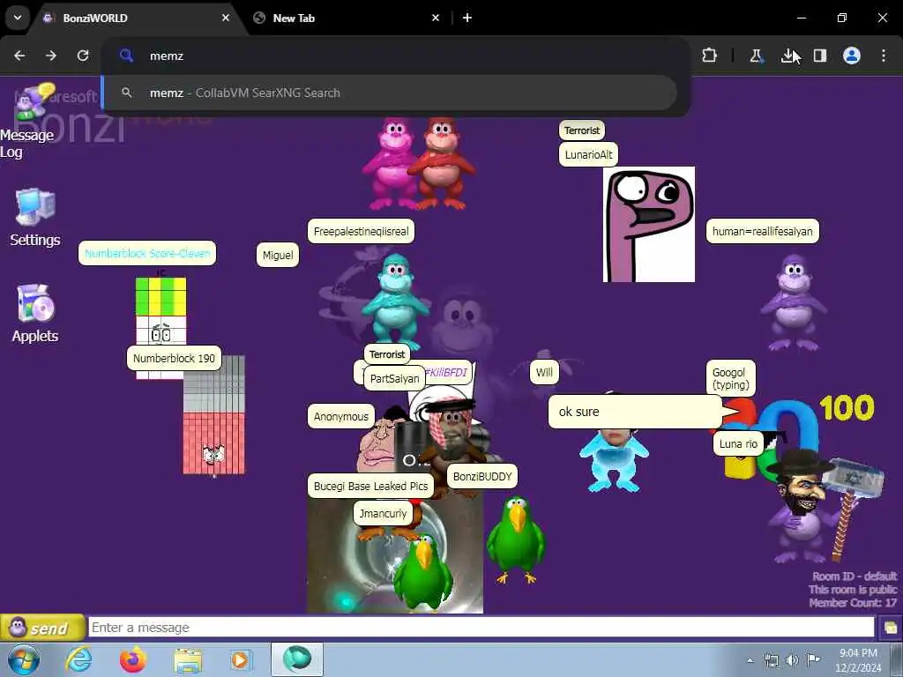Click the Anonymous name tag
Viewport: 903px width, 677px height.
(x=341, y=416)
